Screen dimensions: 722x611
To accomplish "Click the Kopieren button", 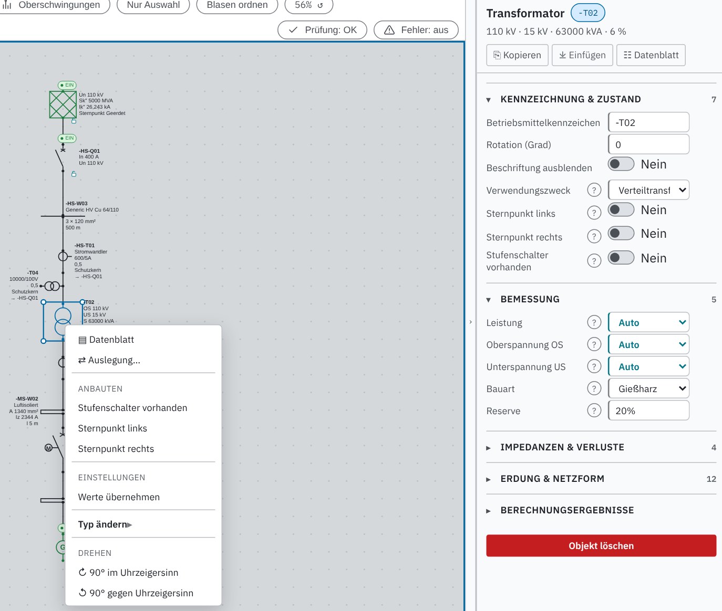I will click(518, 55).
